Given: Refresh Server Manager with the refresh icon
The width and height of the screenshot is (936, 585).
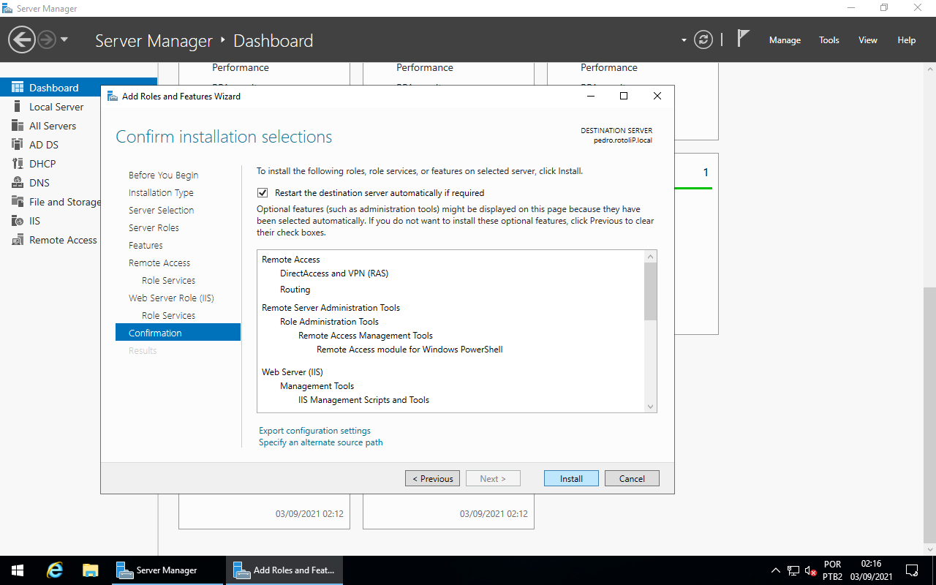Looking at the screenshot, I should pos(703,40).
